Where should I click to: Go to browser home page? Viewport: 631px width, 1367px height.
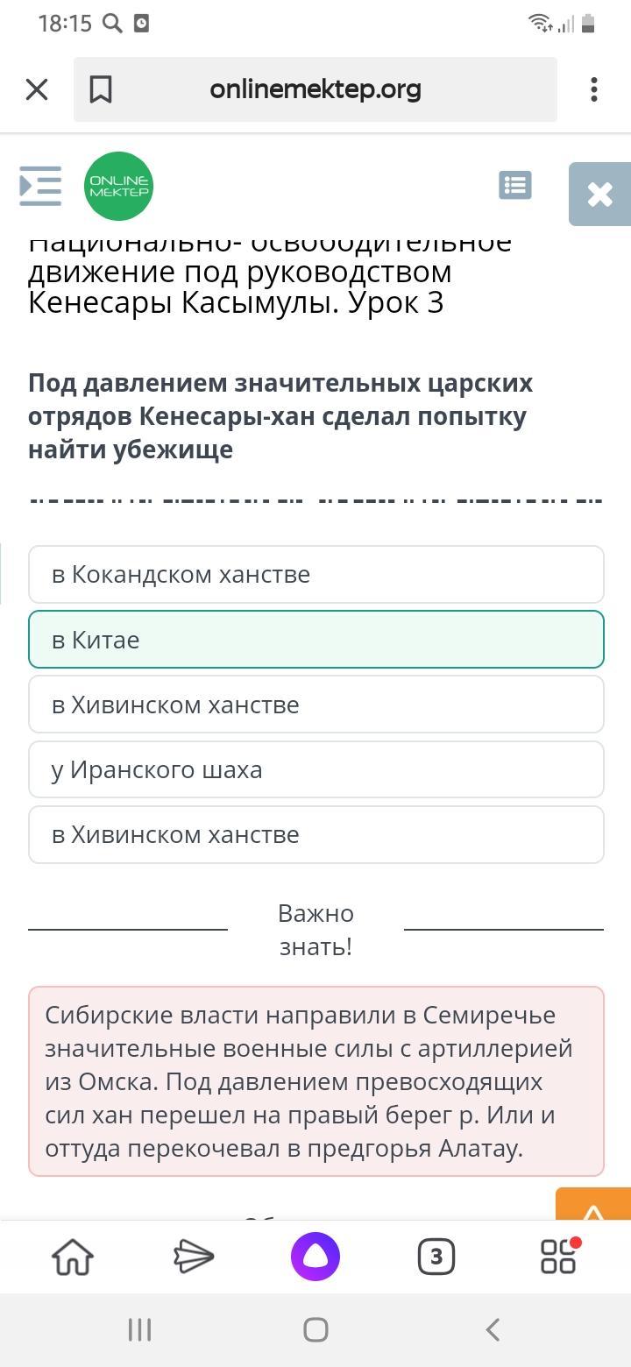(x=73, y=1257)
